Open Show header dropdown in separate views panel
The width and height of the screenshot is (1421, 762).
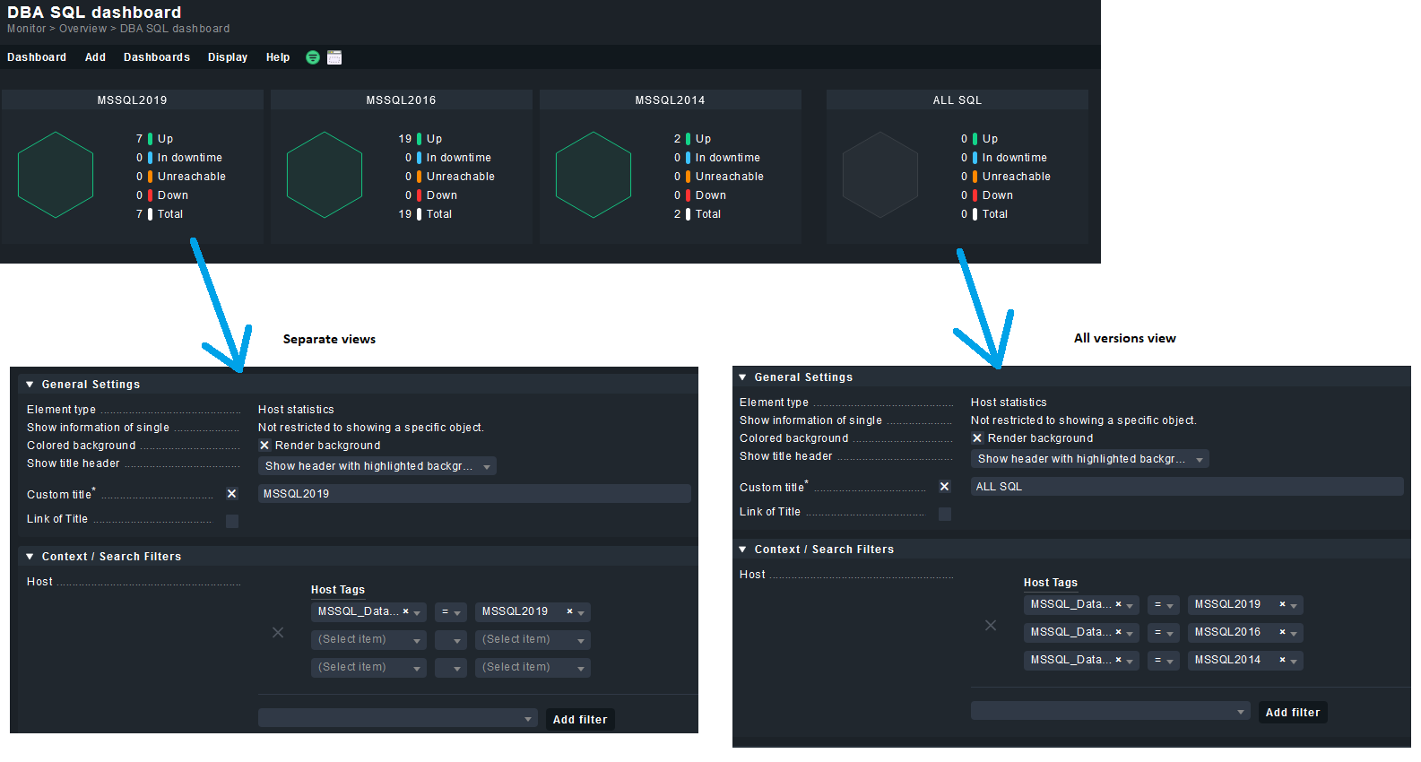coord(377,466)
